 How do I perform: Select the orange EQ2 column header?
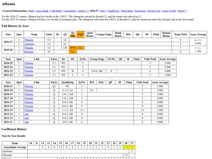[x=80, y=35]
